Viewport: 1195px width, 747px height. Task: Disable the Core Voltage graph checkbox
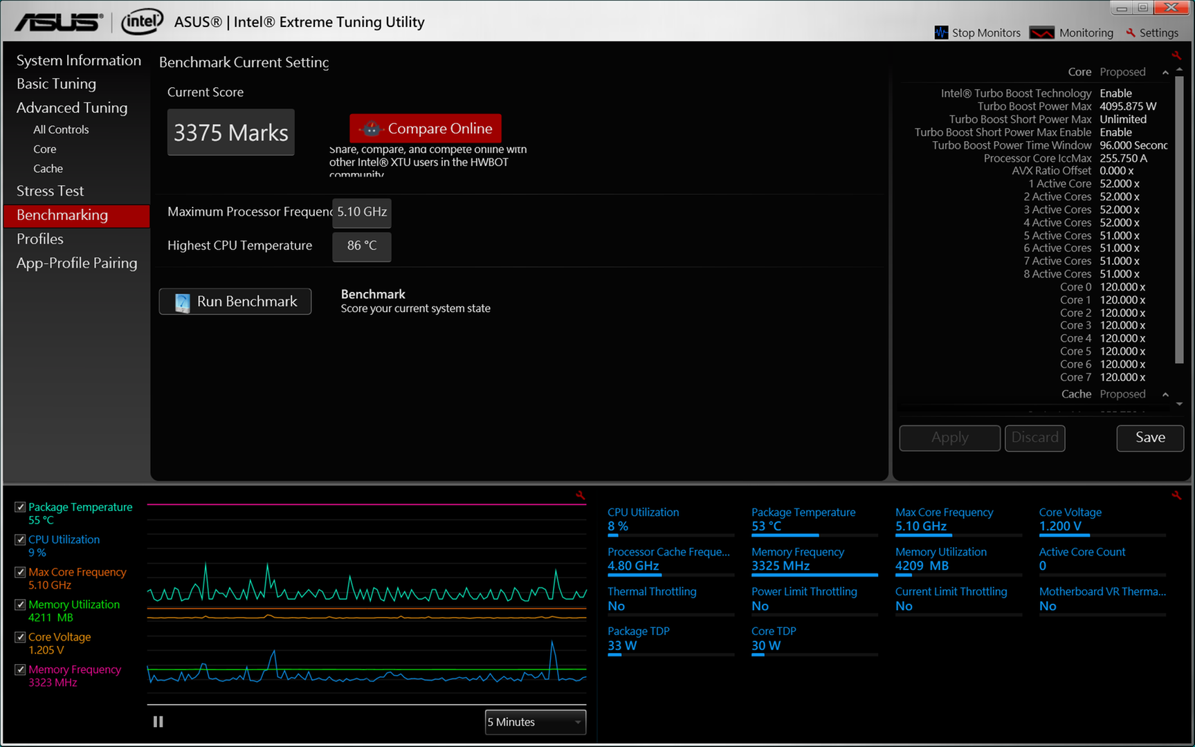coord(20,637)
